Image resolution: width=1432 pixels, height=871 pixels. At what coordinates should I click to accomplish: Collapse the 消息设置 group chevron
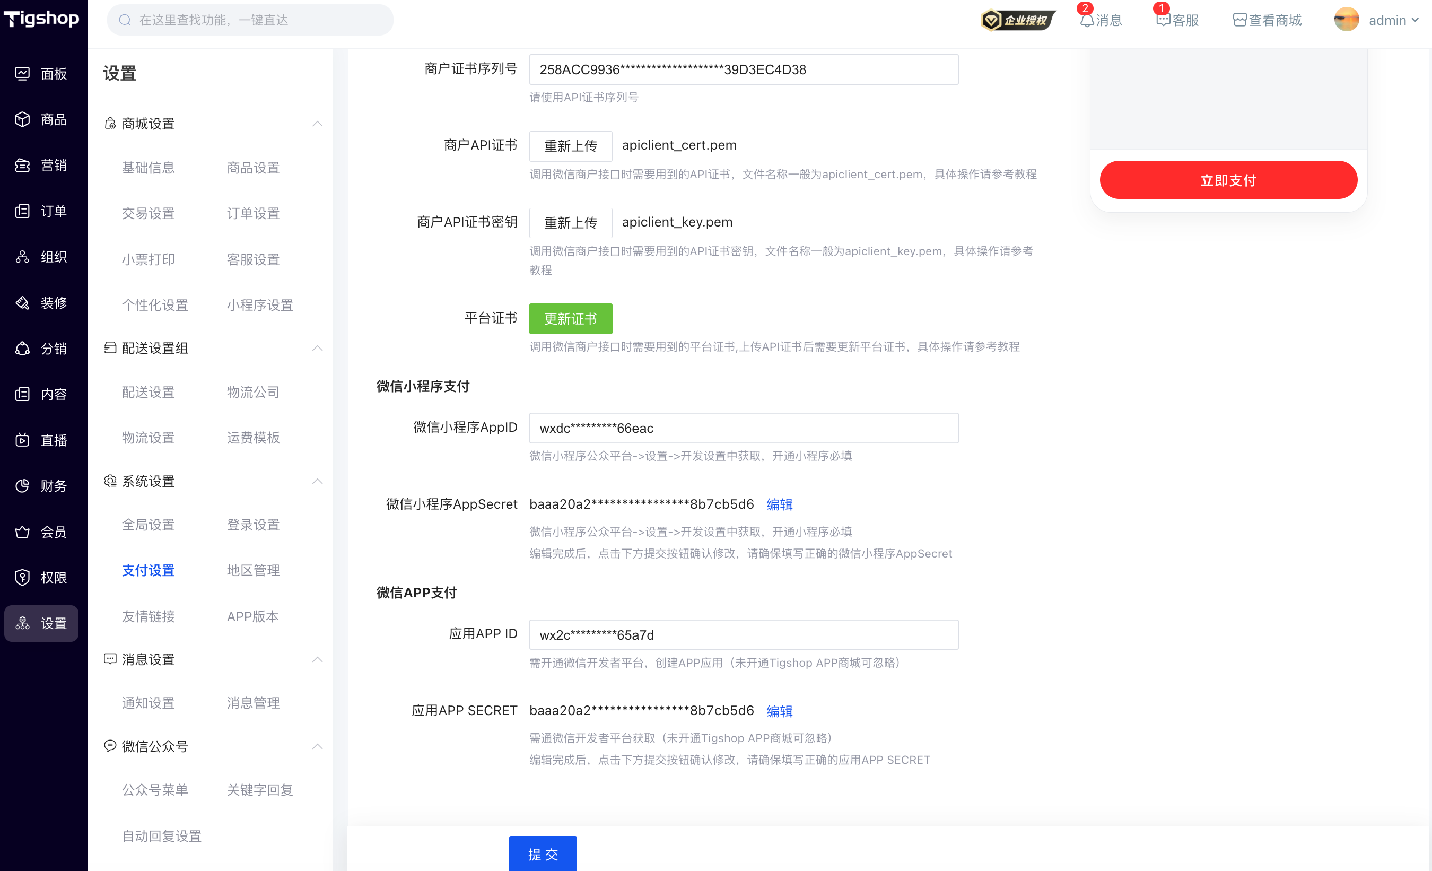[317, 659]
